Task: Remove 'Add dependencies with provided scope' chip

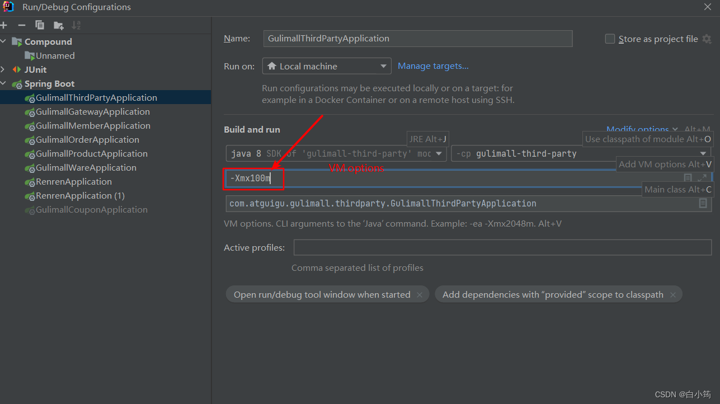Action: pyautogui.click(x=673, y=295)
